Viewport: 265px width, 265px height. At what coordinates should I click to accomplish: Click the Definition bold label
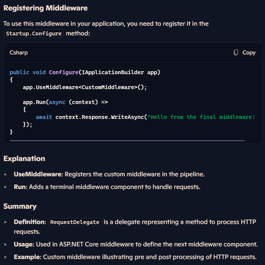click(x=30, y=222)
